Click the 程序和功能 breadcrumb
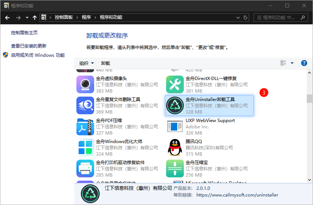 coord(111,17)
